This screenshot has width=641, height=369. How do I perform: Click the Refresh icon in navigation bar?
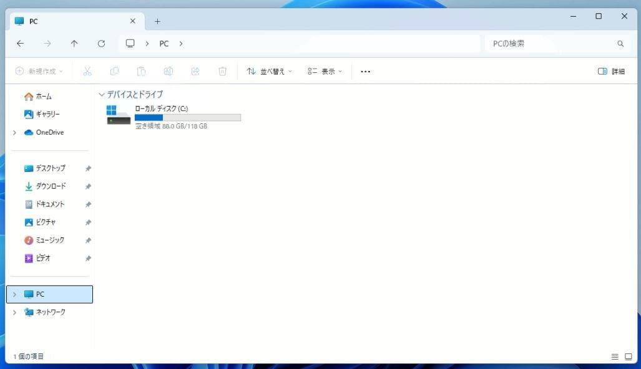click(101, 44)
